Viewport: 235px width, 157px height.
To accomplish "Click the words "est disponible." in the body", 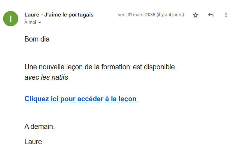I will tap(155, 67).
